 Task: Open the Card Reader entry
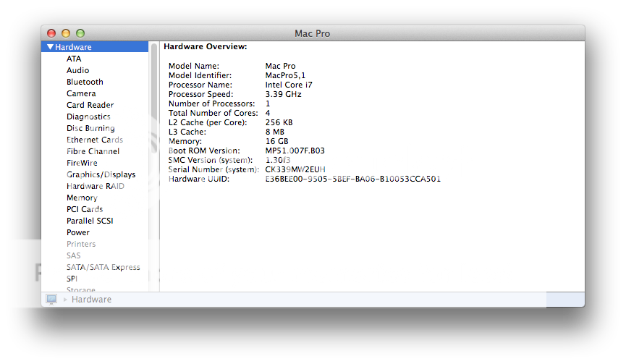tap(90, 105)
